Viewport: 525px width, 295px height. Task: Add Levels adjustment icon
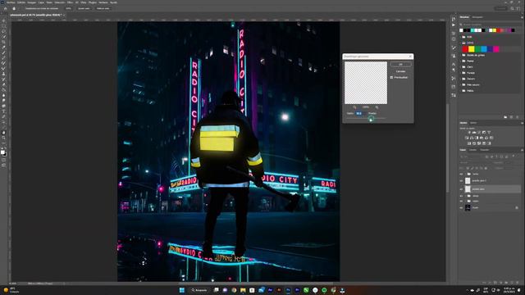[x=474, y=133]
